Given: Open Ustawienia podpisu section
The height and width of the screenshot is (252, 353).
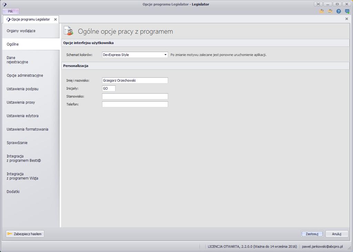Looking at the screenshot, I should (31, 89).
